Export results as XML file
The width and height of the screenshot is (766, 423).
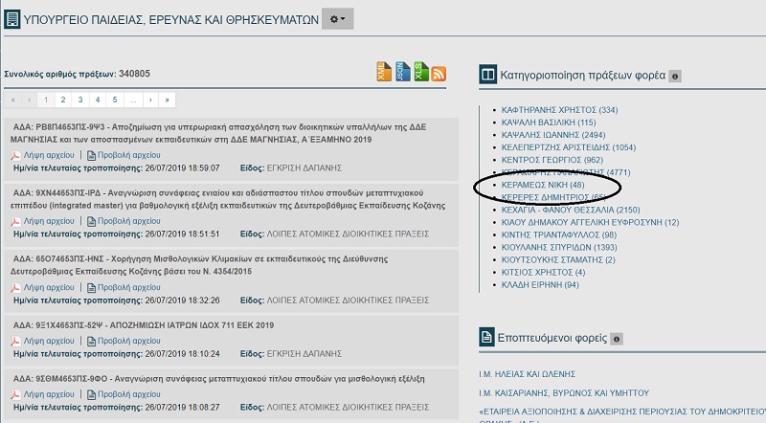click(384, 73)
